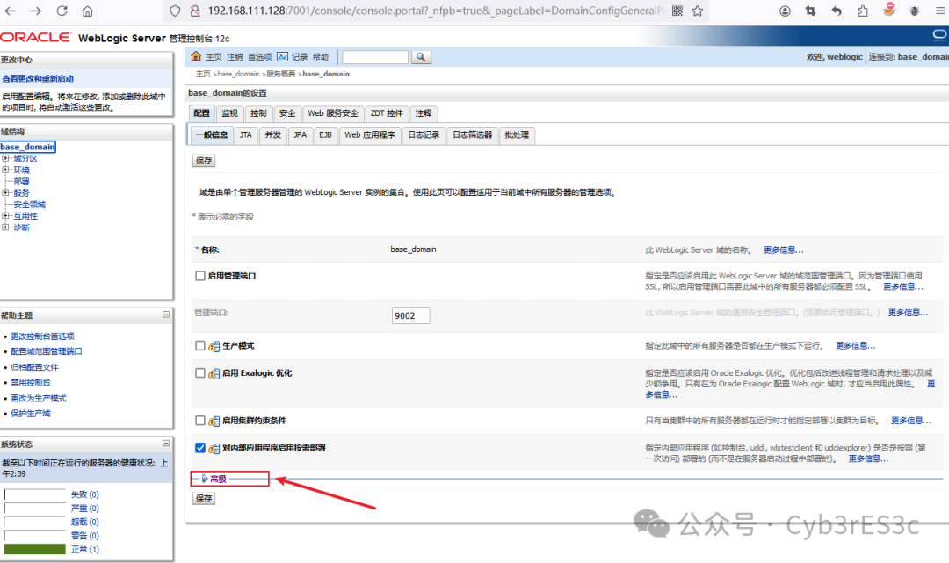
Task: Select the EJB sub-tab
Action: pos(326,135)
